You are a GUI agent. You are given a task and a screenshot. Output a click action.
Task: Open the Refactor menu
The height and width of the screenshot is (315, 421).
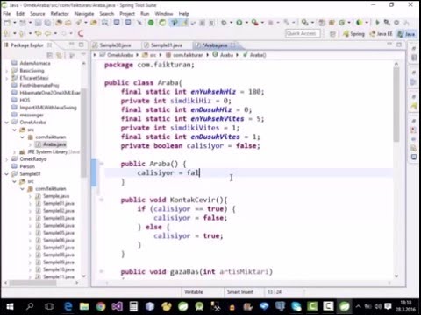60,14
